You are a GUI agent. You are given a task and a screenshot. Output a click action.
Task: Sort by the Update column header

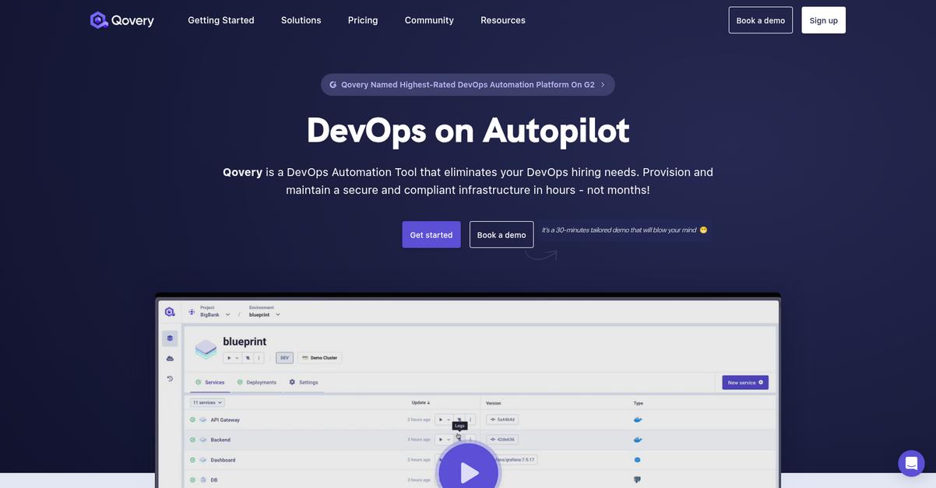pyautogui.click(x=420, y=402)
